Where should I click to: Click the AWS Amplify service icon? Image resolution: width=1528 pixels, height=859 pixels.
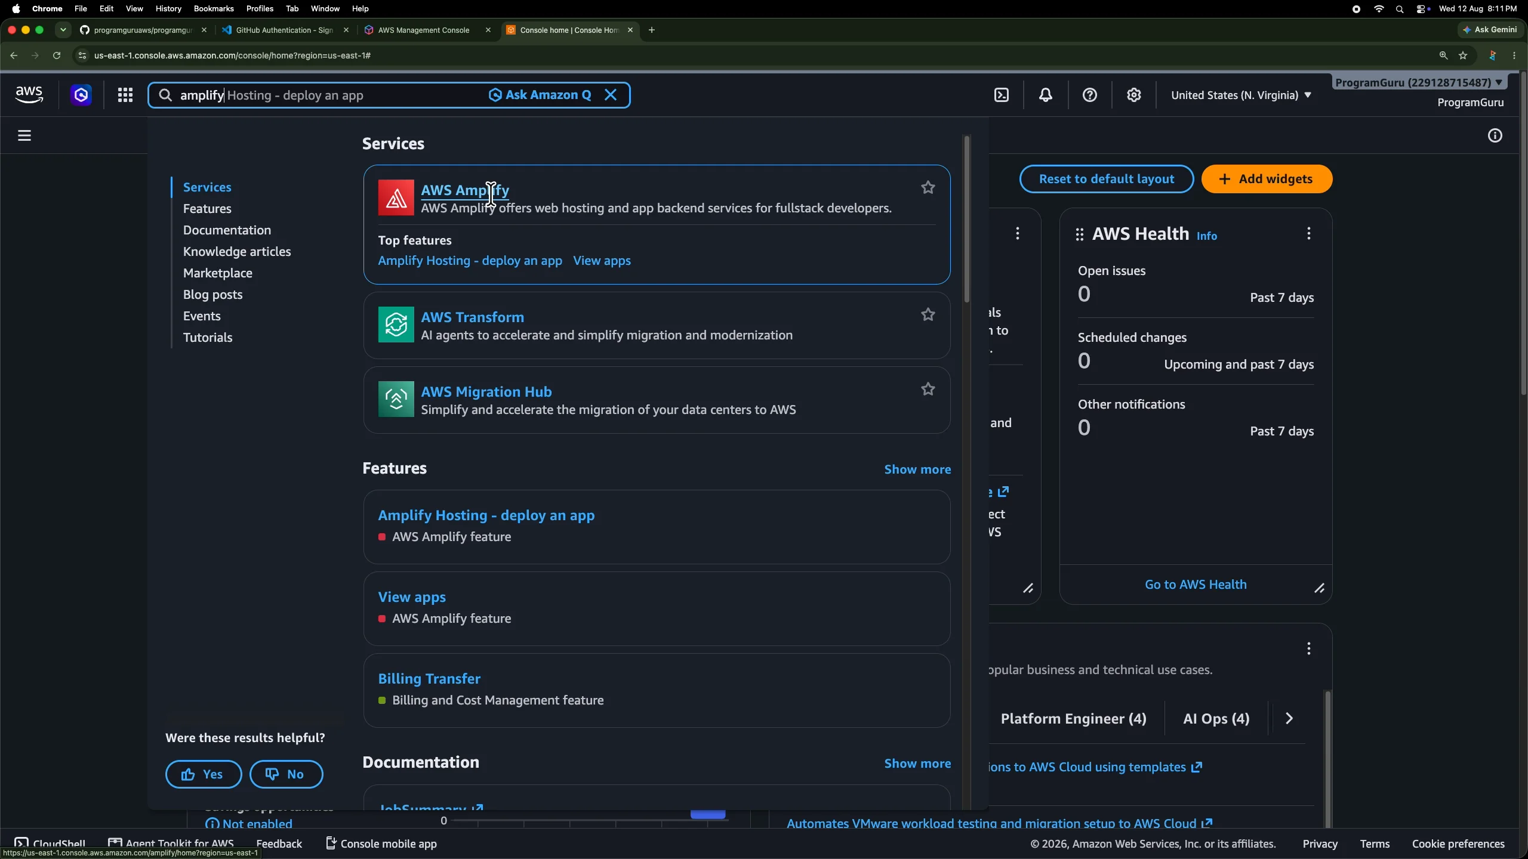click(396, 197)
